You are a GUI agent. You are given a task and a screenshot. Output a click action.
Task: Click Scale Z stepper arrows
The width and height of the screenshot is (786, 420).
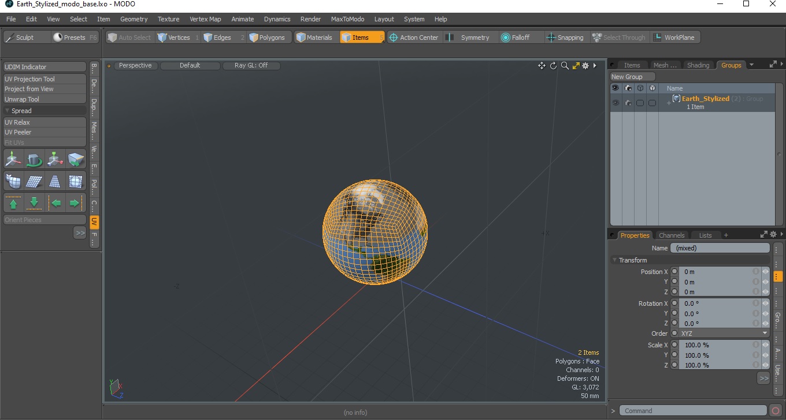765,365
